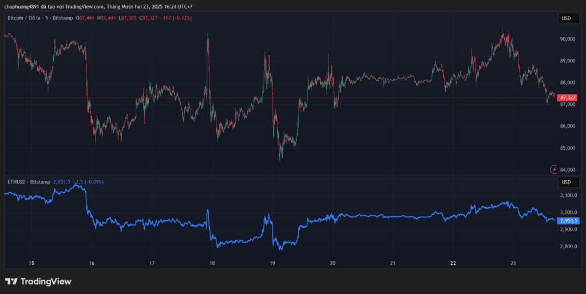The image size is (586, 294).
Task: Click the bold date label 22
Action: (453, 263)
